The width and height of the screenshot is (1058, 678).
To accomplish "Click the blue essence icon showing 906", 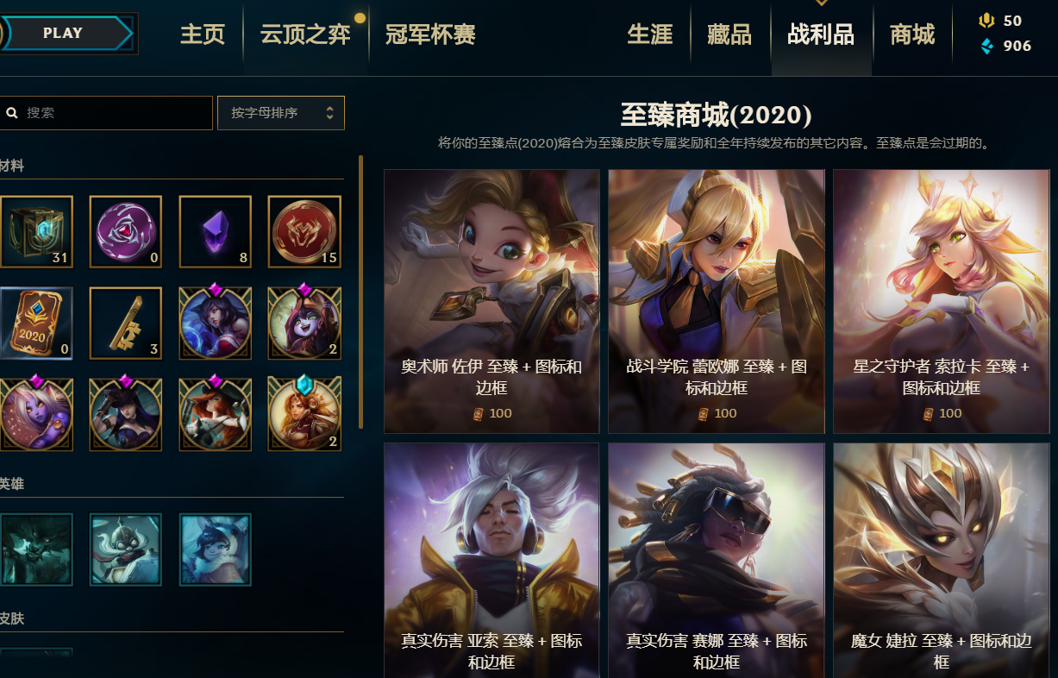I will 986,46.
